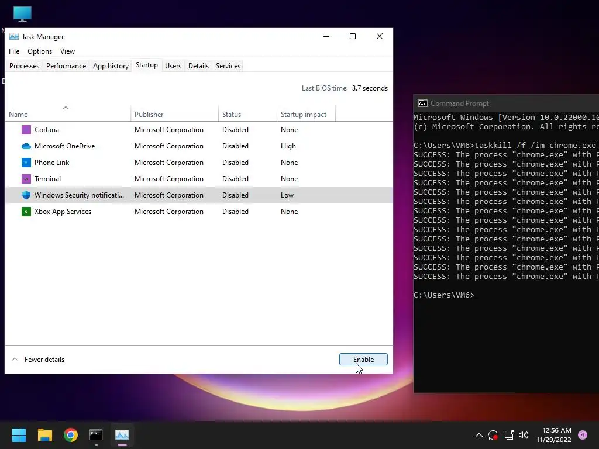Open the notification count badge

click(x=583, y=435)
